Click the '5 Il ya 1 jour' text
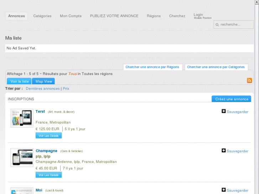The image size is (259, 194). coord(75,129)
